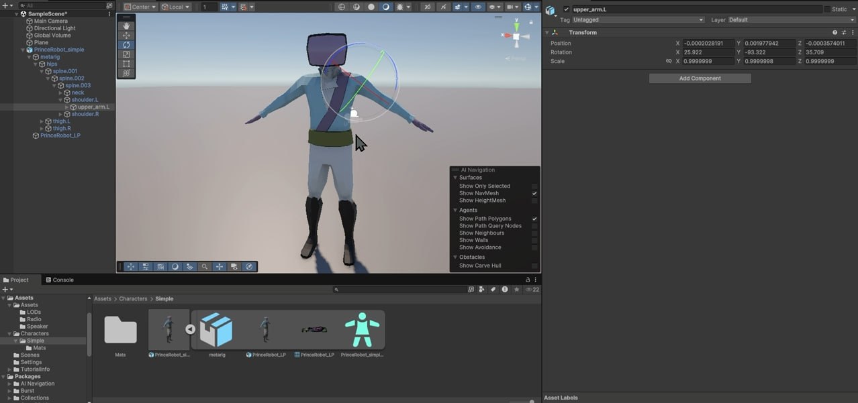Enable Show Neighbours checkbox

coord(534,233)
